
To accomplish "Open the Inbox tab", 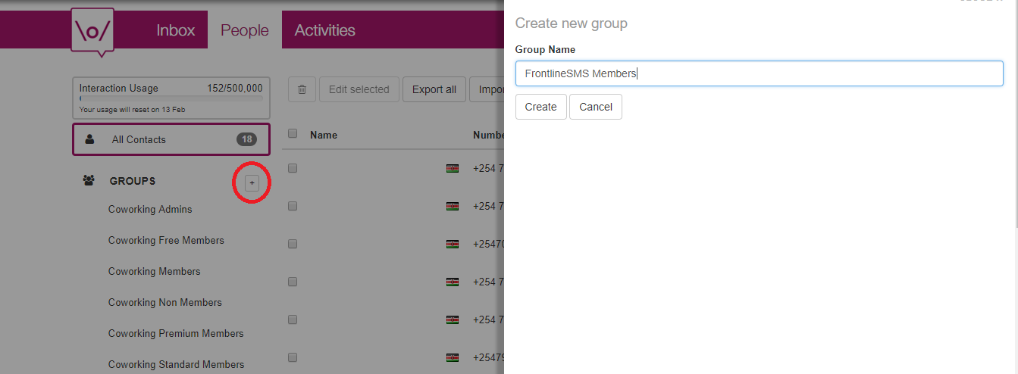I will click(175, 30).
